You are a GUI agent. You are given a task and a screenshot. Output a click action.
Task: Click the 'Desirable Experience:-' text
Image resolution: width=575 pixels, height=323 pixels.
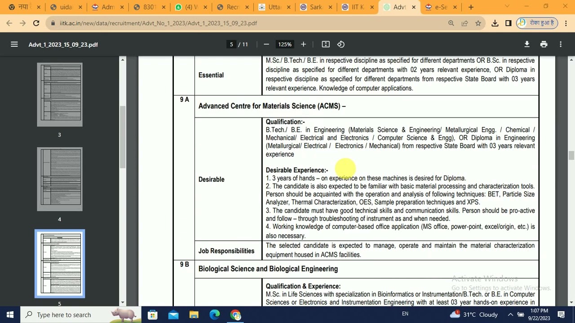[x=297, y=170]
